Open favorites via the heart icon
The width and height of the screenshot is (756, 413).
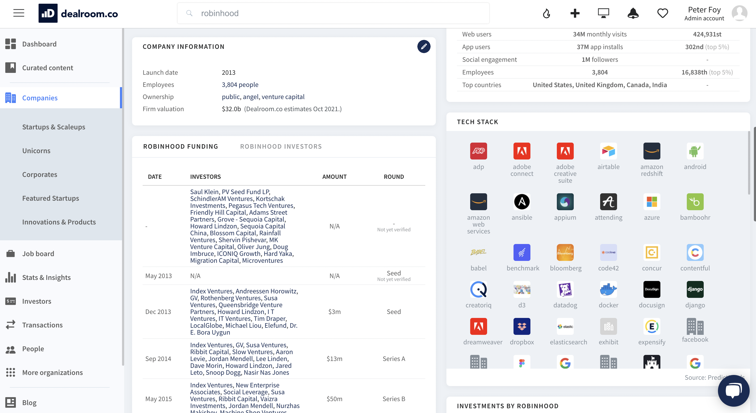pos(662,13)
